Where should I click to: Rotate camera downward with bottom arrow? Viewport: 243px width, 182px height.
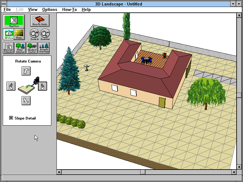pyautogui.click(x=26, y=100)
